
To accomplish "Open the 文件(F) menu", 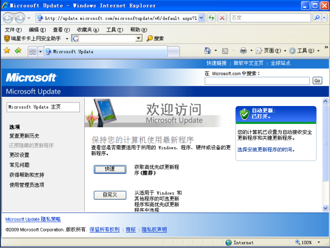I will (x=13, y=30).
